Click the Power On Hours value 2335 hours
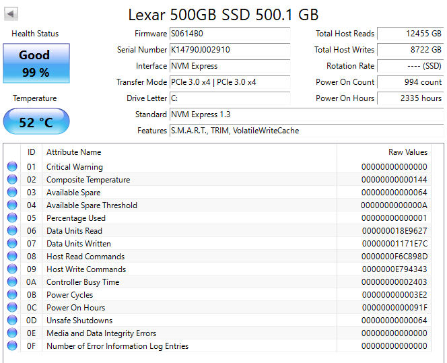The image size is (447, 363). (411, 98)
